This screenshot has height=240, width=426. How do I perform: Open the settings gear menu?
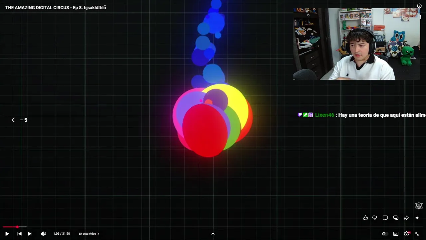coord(406,234)
